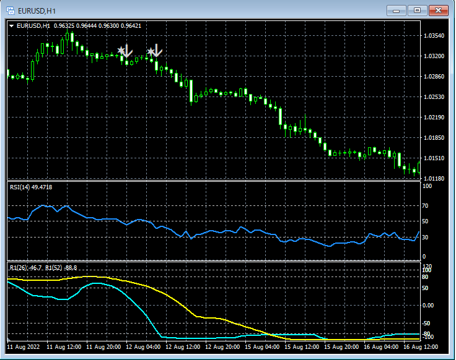Expand the triangle menu beside EURUSD,H1 label

tap(12, 26)
